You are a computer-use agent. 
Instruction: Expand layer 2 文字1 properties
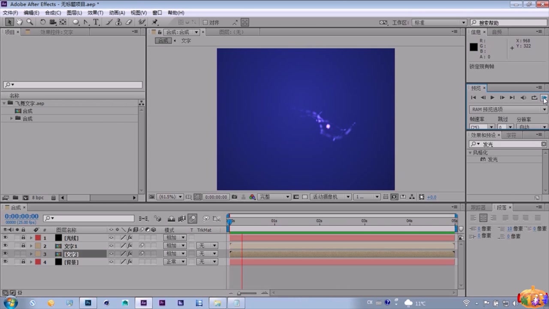click(31, 246)
